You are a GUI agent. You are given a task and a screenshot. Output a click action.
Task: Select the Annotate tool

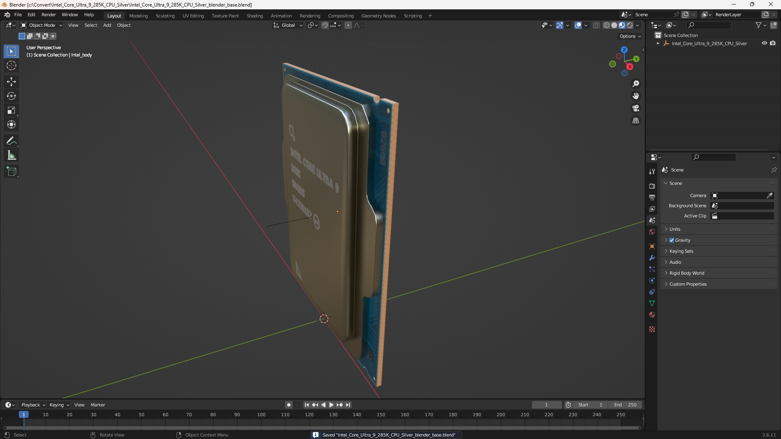pos(11,141)
